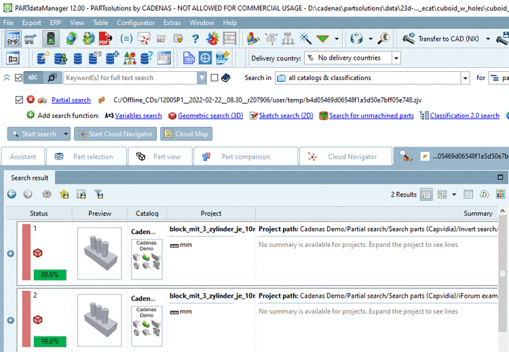Screen dimensions: 509x352
Task: Click the database with key icon
Action: click(43, 58)
